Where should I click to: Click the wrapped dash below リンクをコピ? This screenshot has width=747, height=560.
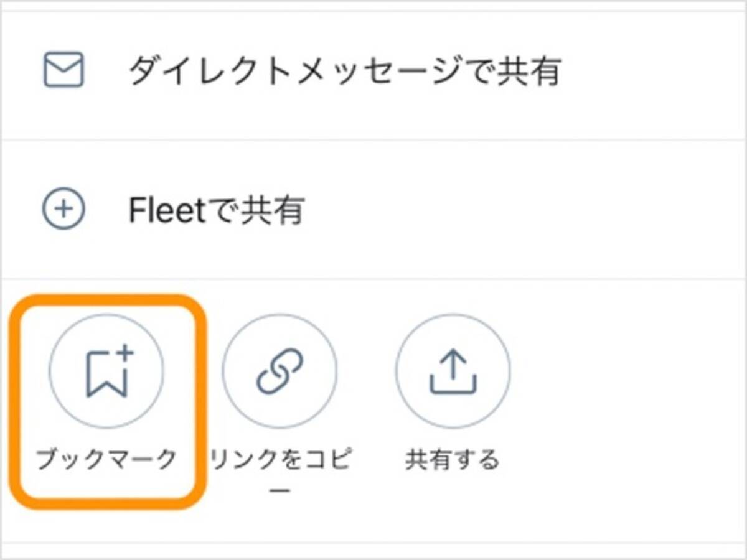[281, 490]
